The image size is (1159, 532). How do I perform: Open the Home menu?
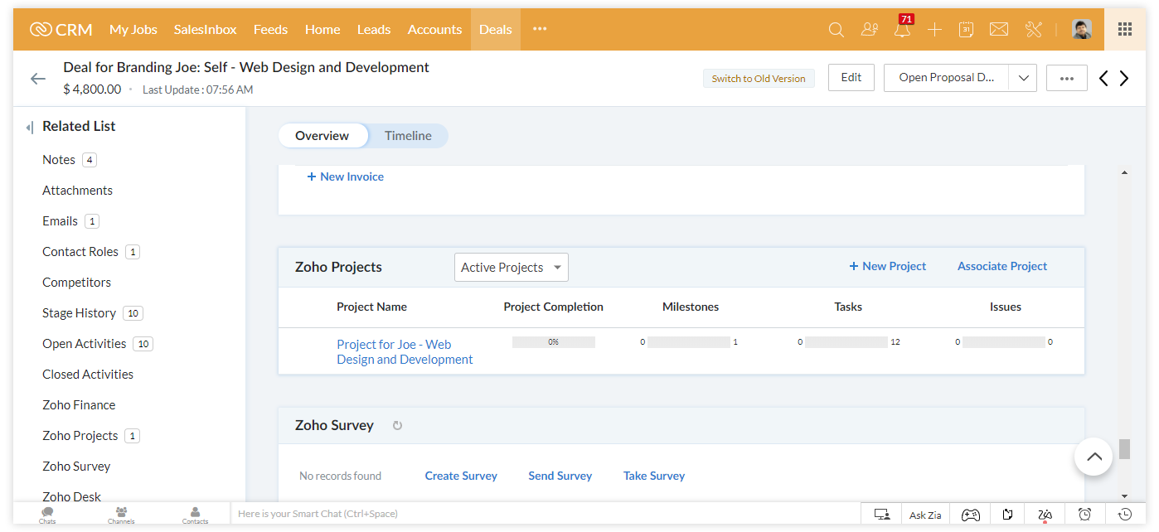(322, 29)
